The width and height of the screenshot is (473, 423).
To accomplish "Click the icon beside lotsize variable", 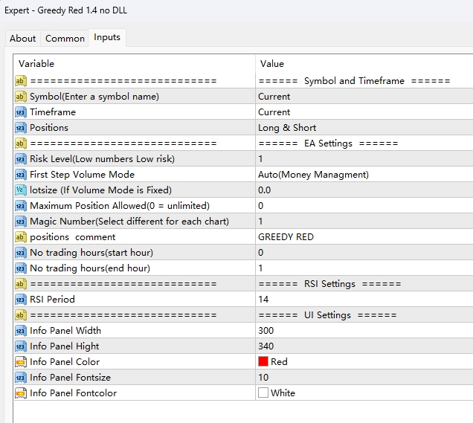I will [x=21, y=190].
